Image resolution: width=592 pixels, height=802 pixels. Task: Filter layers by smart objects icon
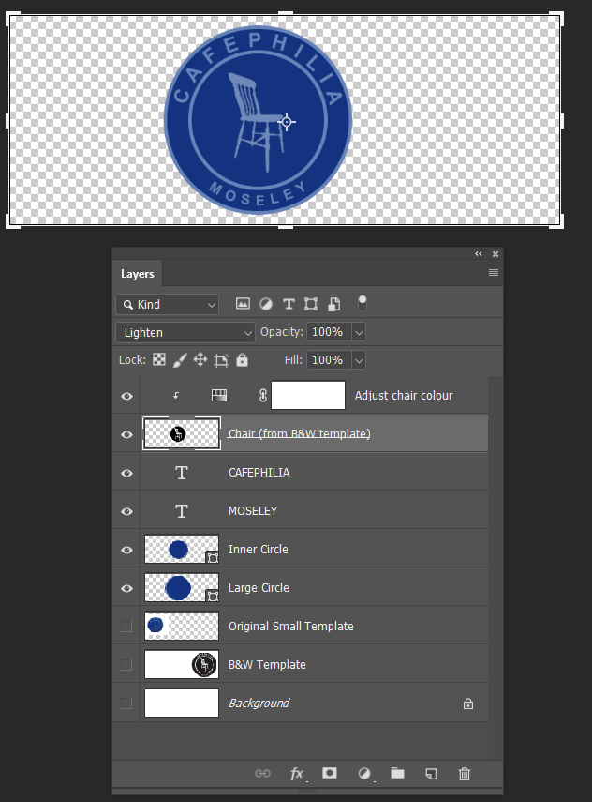pyautogui.click(x=333, y=304)
